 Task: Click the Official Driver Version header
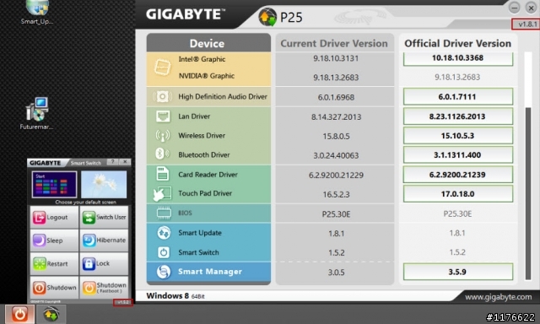coord(457,43)
